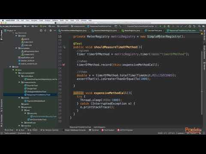Switch to the MeterRegistry.java editor tab

131,30
